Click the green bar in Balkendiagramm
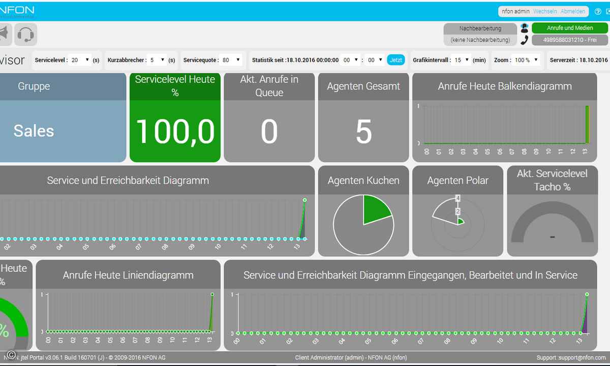610x366 pixels. (x=587, y=125)
